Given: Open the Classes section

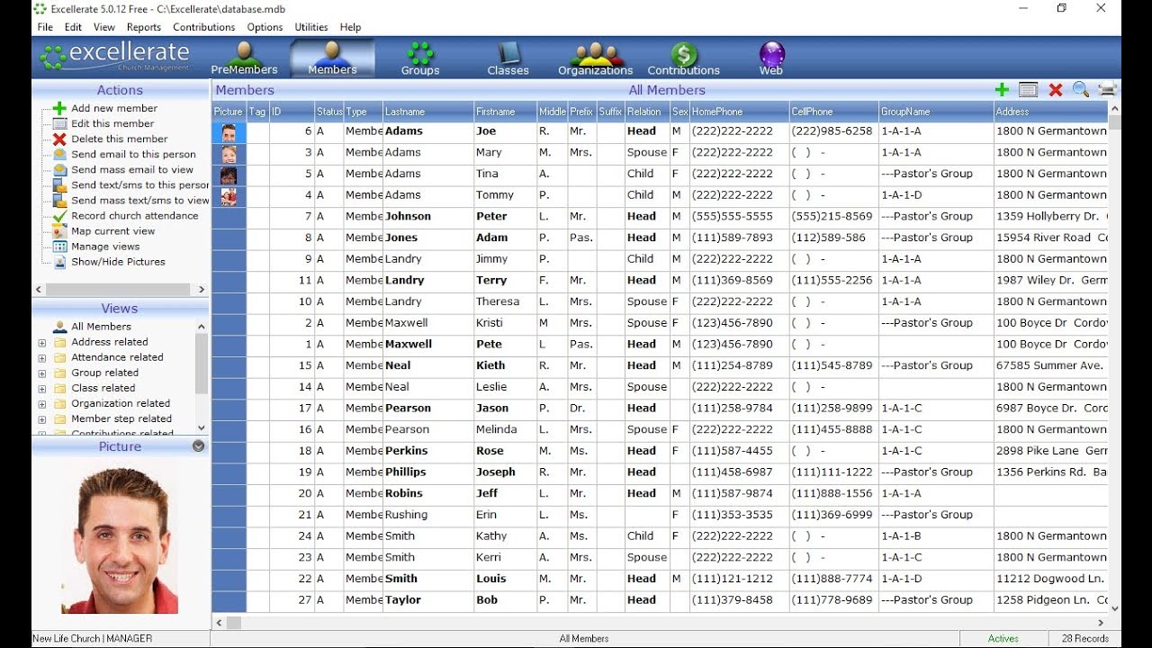Looking at the screenshot, I should [508, 58].
